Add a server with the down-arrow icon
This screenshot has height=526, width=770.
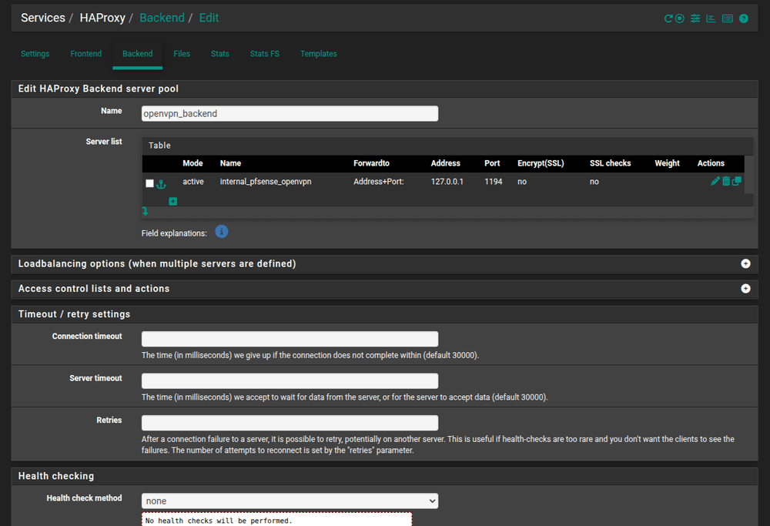(146, 211)
